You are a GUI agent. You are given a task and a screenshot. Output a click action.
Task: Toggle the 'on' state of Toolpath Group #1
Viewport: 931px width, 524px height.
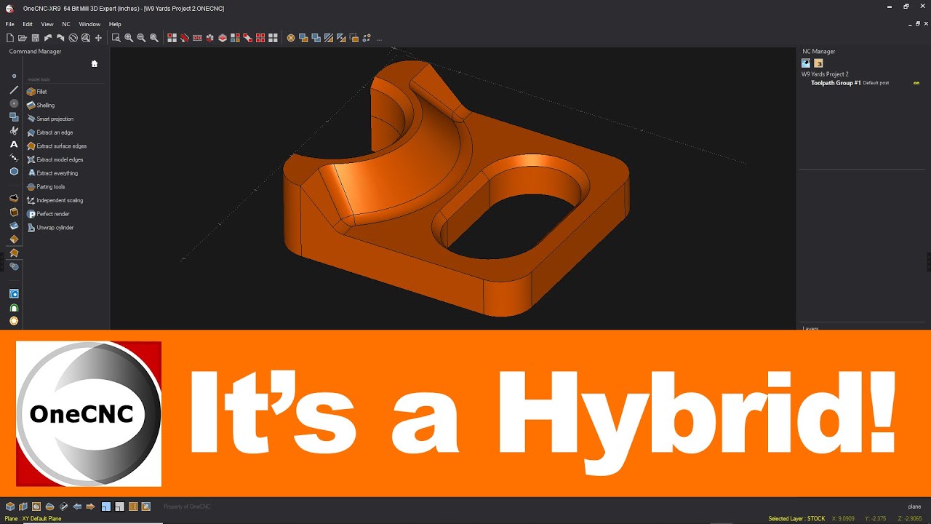(916, 83)
